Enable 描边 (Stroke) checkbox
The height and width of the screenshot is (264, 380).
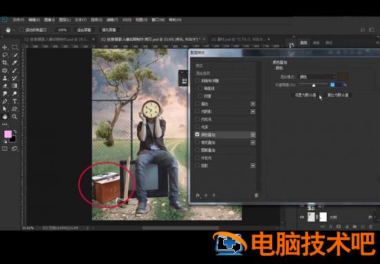coord(198,104)
